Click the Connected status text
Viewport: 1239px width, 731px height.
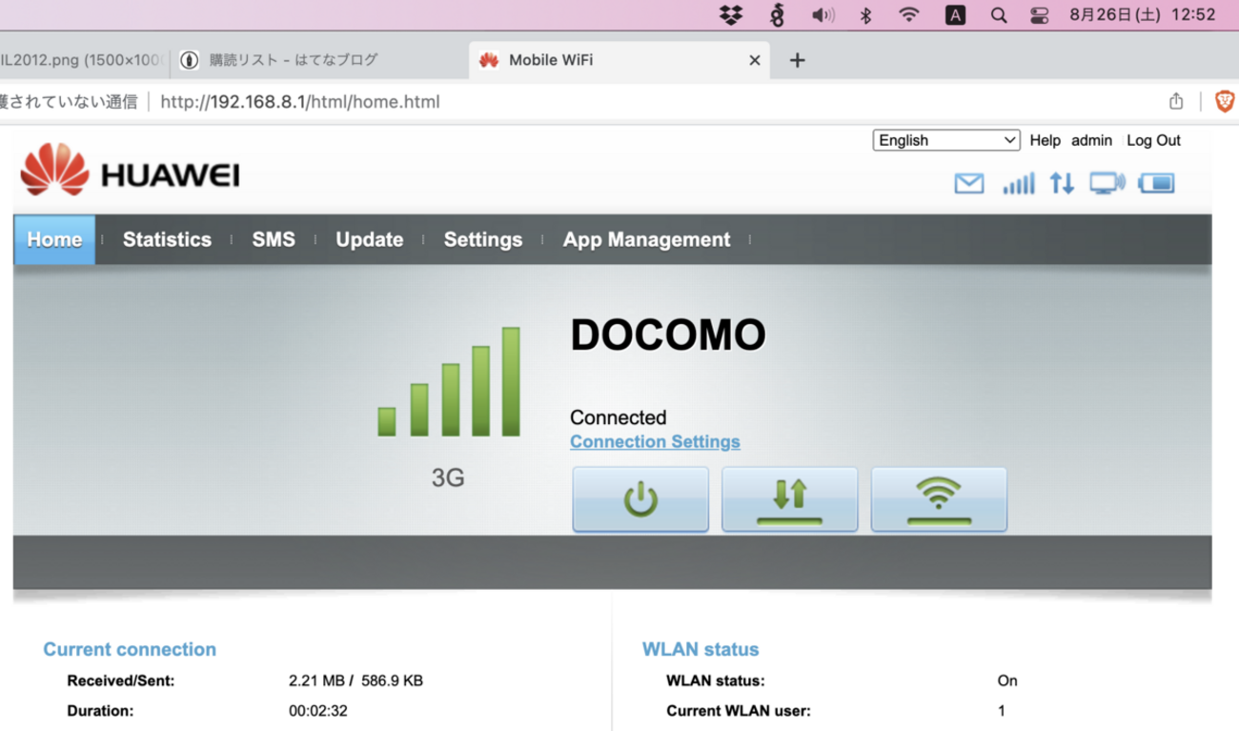tap(619, 417)
